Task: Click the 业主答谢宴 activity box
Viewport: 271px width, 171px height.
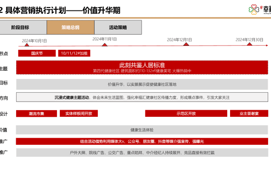Action: [x=249, y=114]
